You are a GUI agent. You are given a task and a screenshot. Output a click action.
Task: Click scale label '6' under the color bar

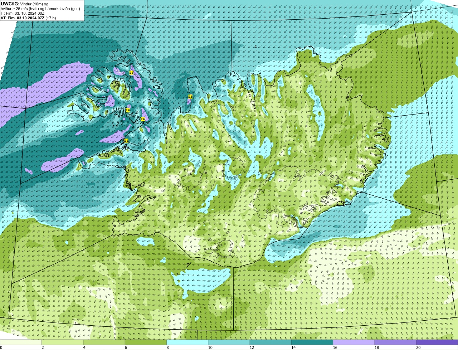126,347
